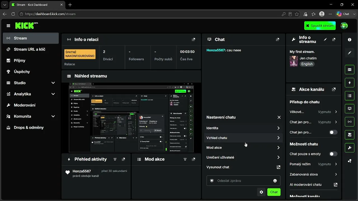Toggle stream preview panel in right icon rail

(350, 70)
